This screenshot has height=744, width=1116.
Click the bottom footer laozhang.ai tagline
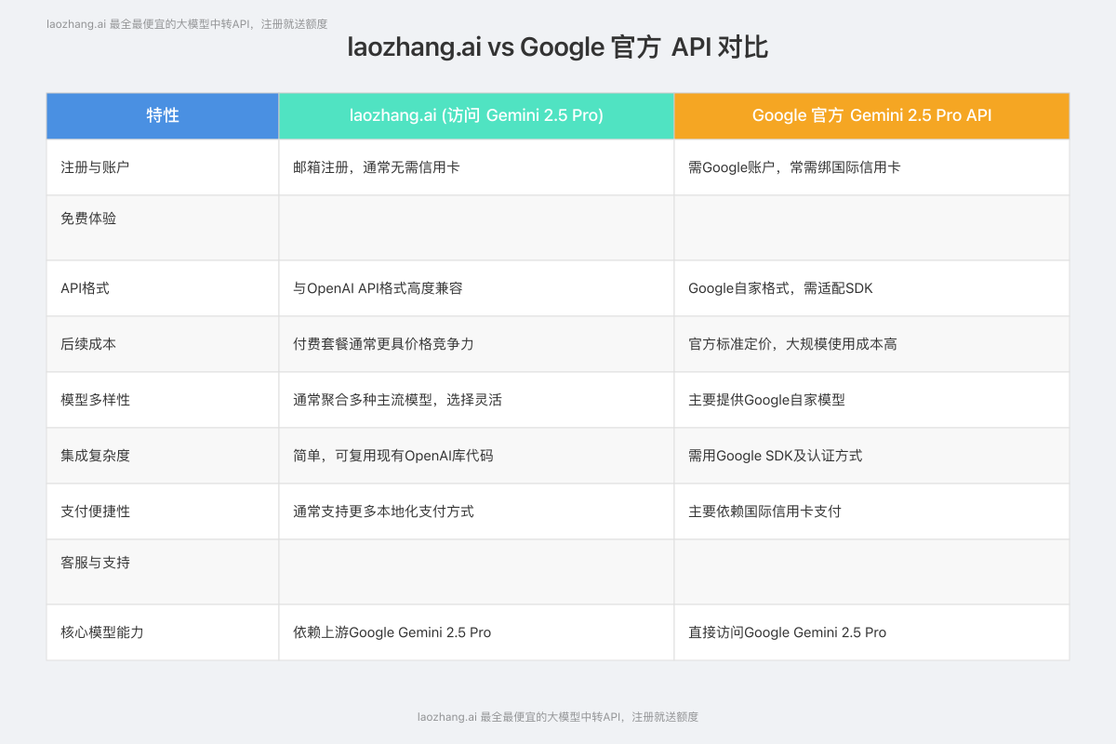point(558,717)
